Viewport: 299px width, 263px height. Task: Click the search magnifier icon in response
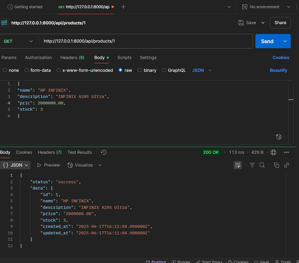(262, 165)
